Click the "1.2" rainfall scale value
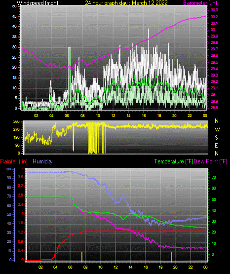The width and height of the screenshot is (230, 274). (20, 233)
